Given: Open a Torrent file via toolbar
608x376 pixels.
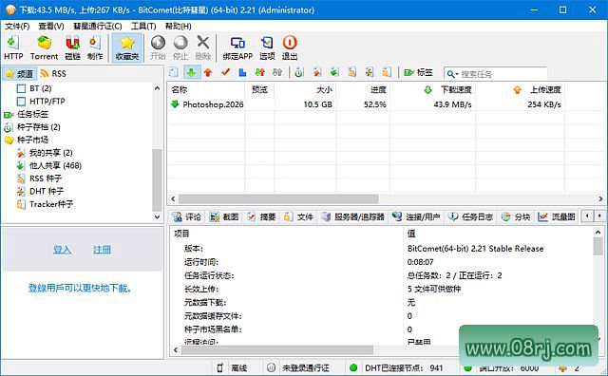Looking at the screenshot, I should coord(44,47).
